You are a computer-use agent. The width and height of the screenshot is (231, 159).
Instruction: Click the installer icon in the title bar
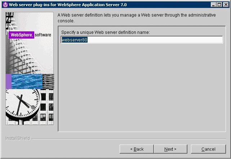coord(5,5)
